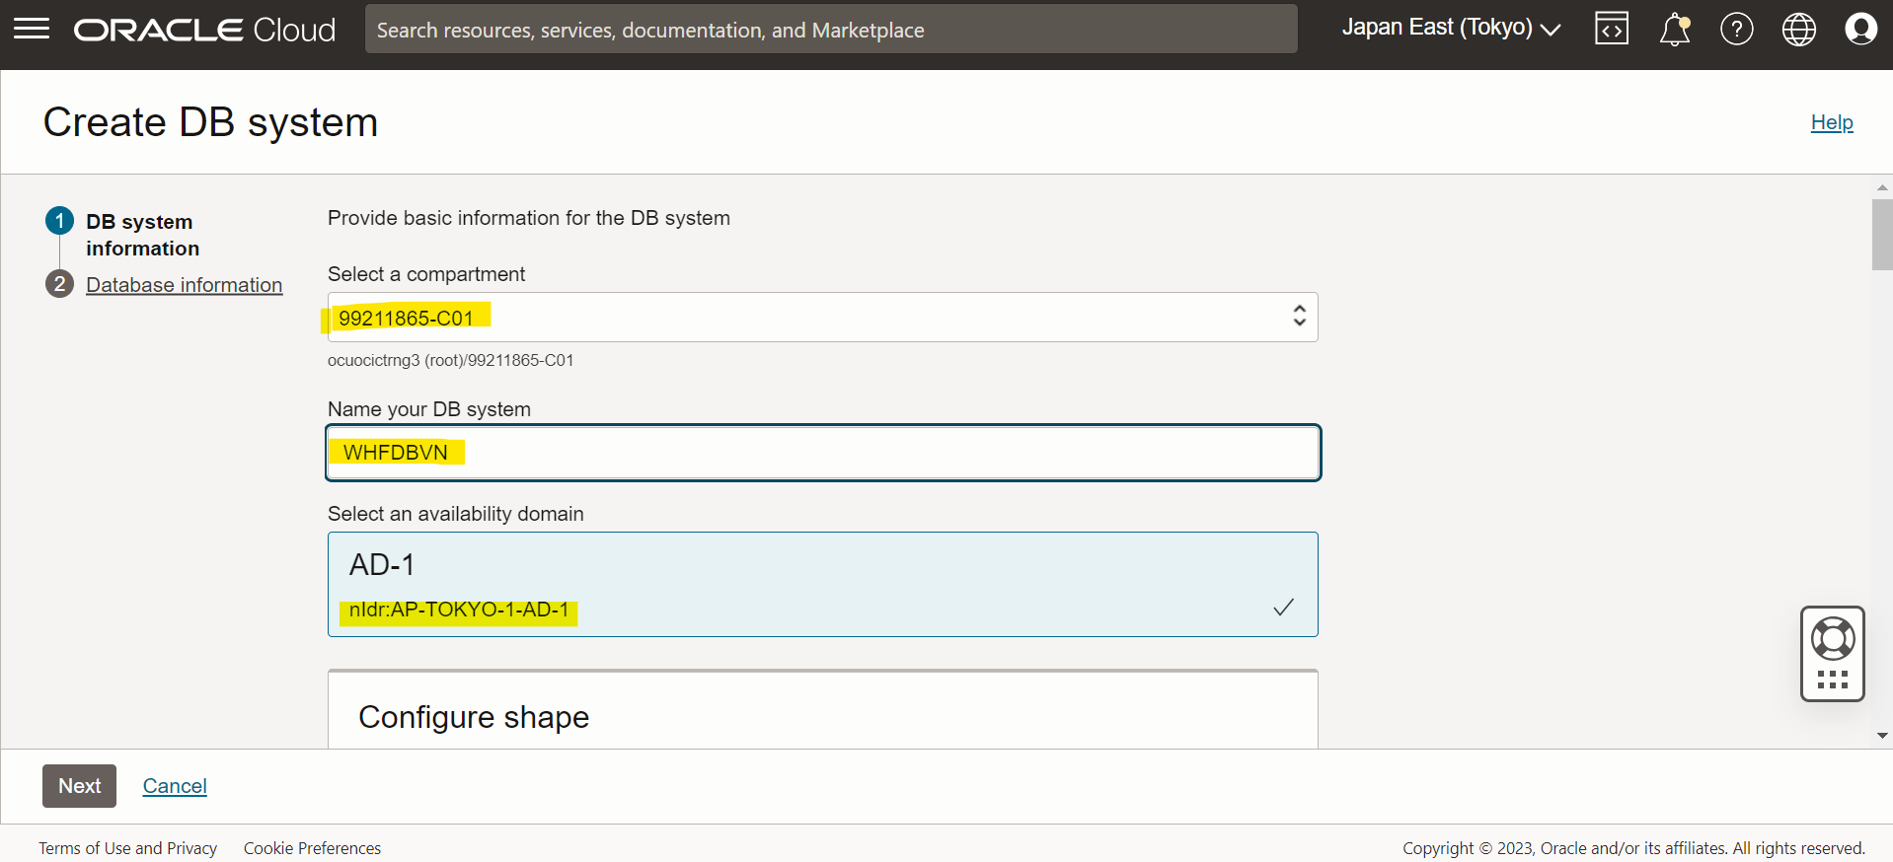Click the Configure shape heading
1893x862 pixels.
tap(474, 717)
